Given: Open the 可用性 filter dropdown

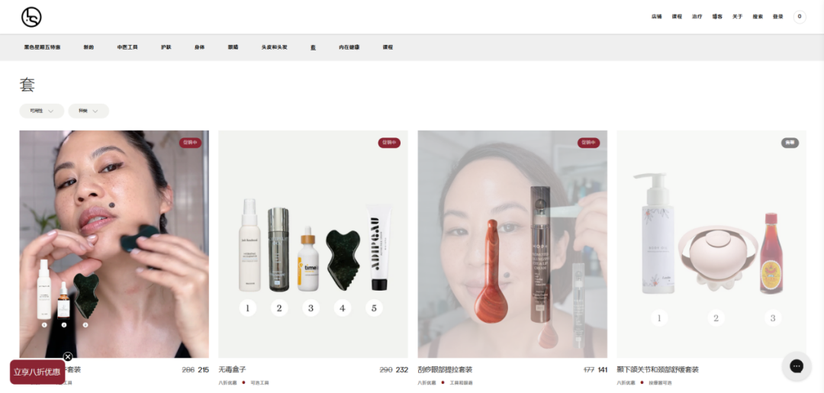Looking at the screenshot, I should click(x=41, y=111).
